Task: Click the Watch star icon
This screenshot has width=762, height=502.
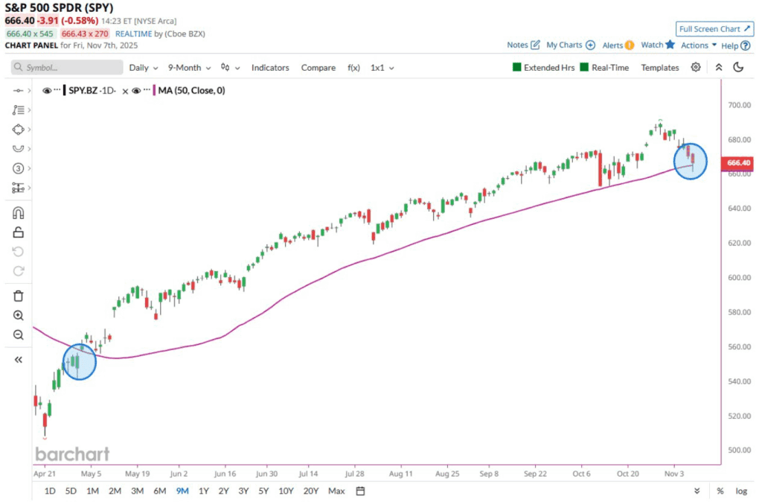Action: (670, 45)
